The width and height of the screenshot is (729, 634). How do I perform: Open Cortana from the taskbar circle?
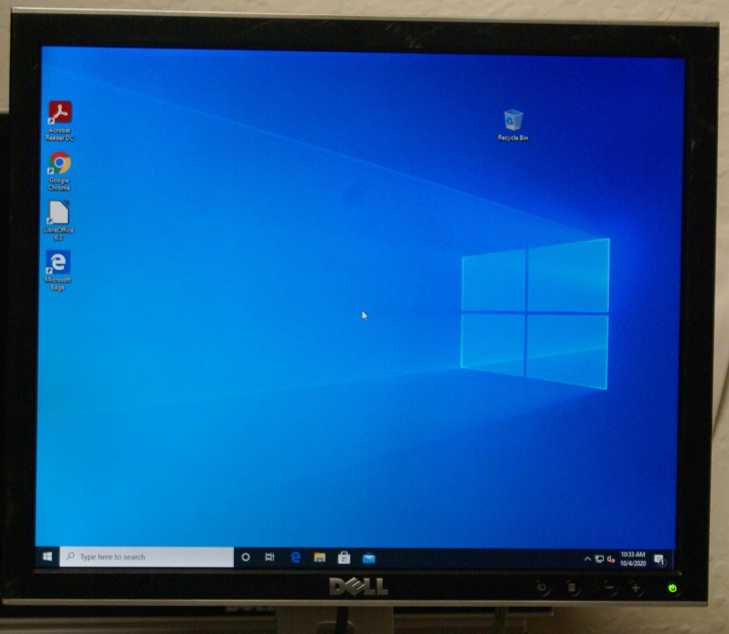pos(246,557)
